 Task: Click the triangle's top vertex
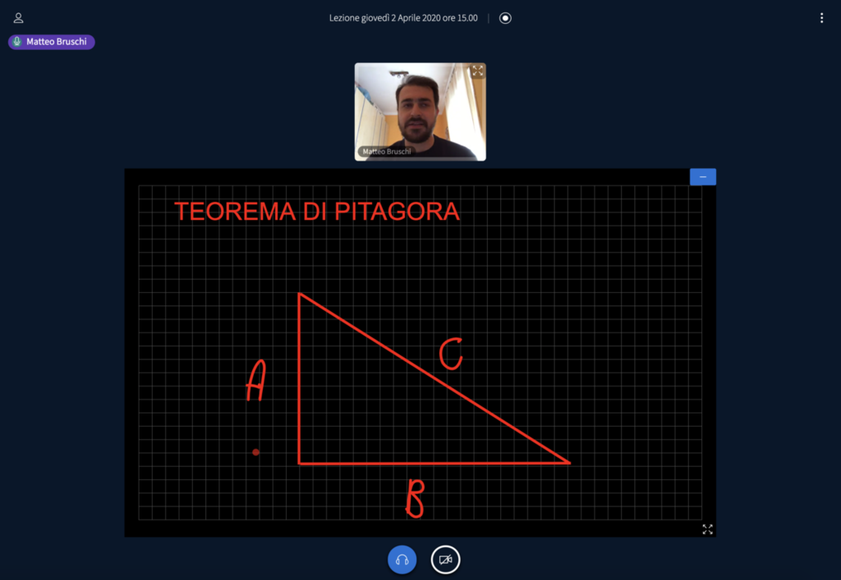299,294
